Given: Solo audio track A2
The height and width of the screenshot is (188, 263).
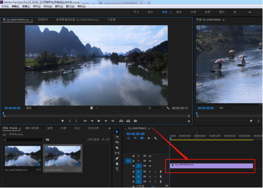Looking at the screenshot, I should 155,177.
